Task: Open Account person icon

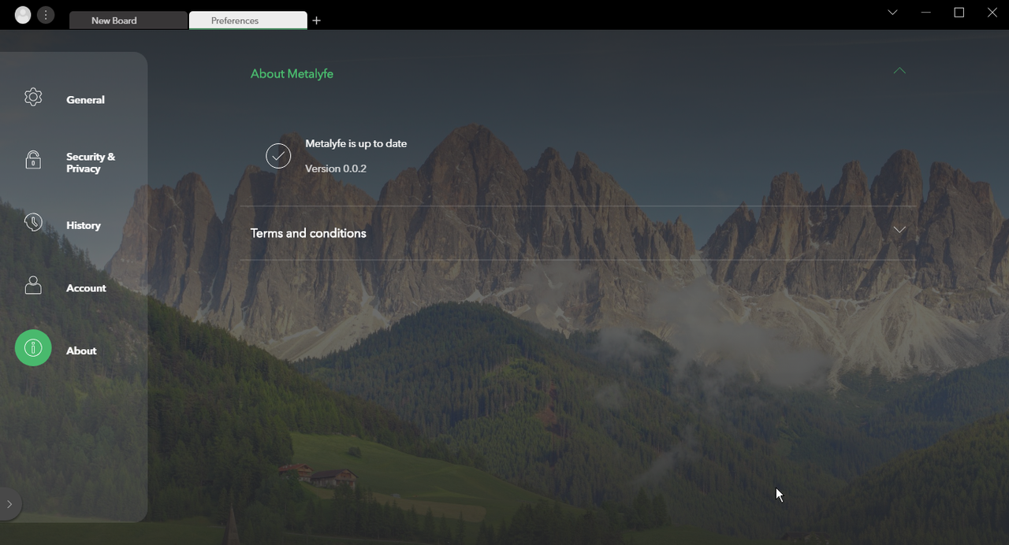Action: tap(33, 285)
